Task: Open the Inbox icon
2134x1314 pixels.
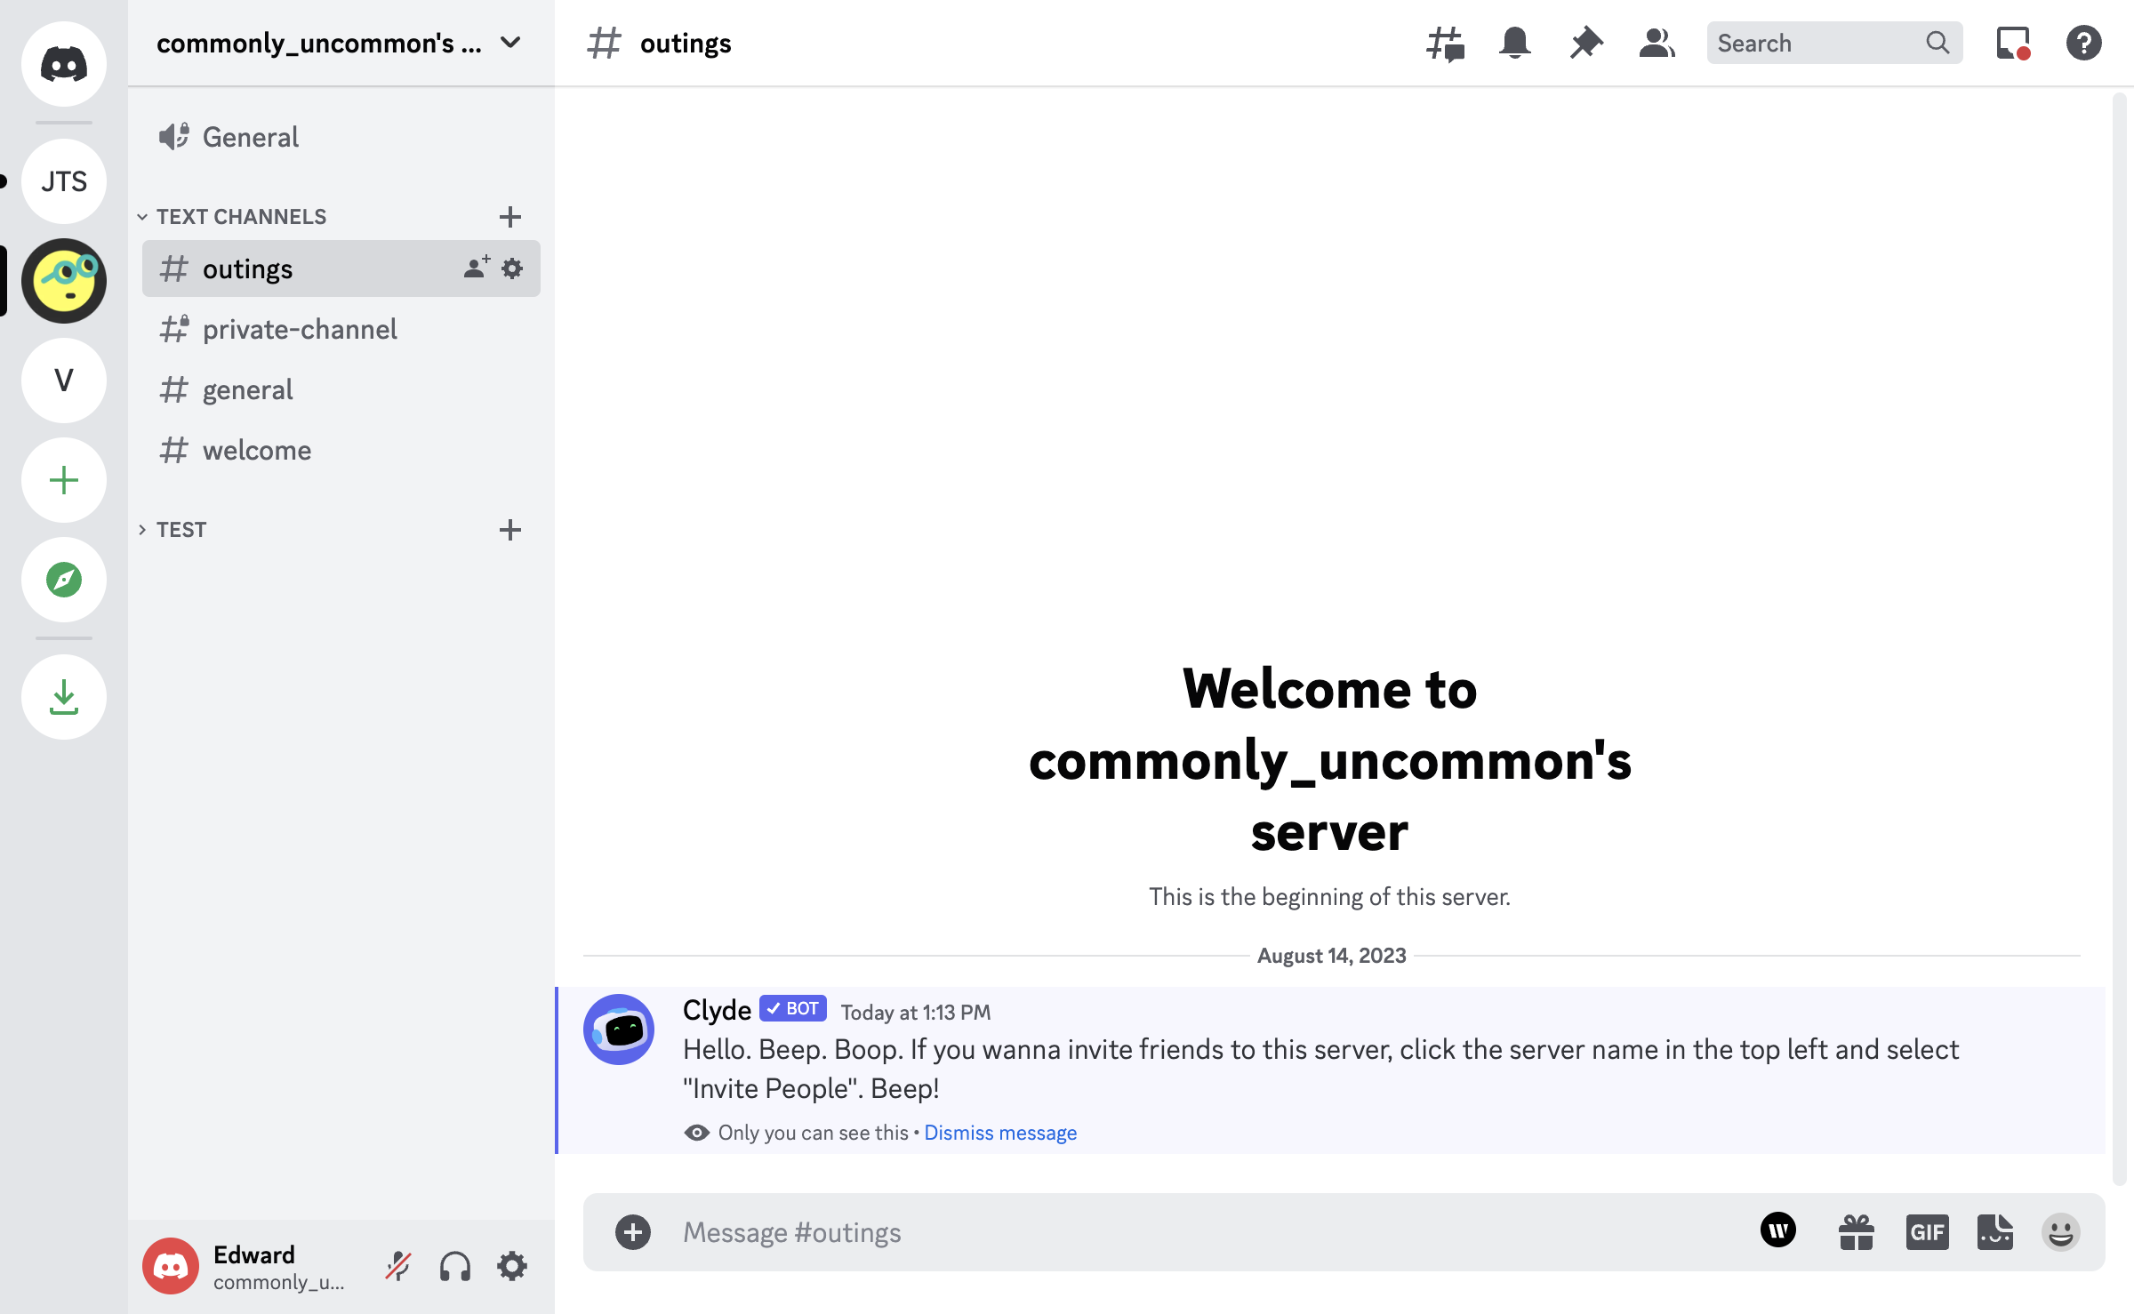Action: coord(2013,43)
